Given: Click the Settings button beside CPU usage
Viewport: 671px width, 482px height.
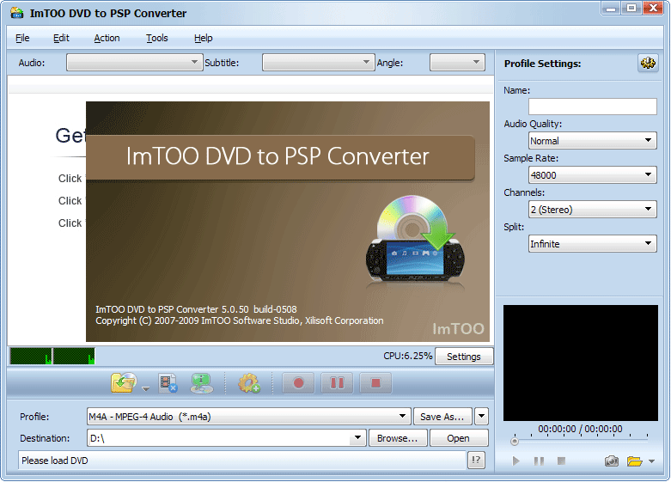Looking at the screenshot, I should click(x=464, y=357).
